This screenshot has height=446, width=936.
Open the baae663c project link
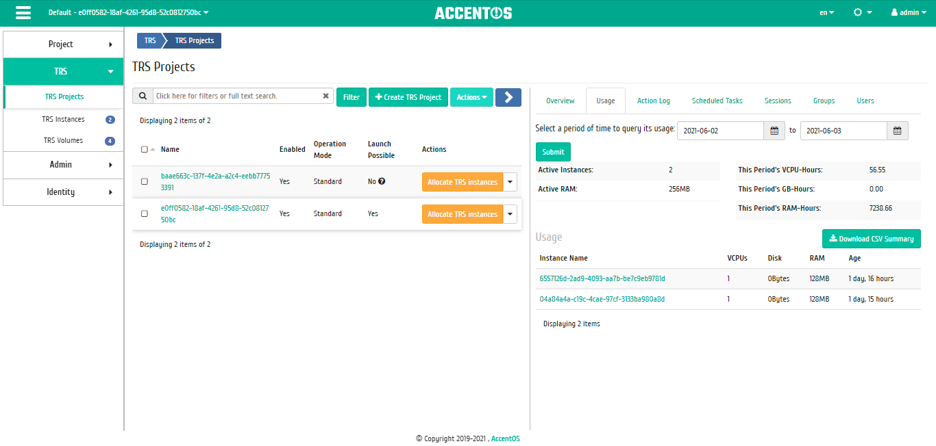click(215, 181)
